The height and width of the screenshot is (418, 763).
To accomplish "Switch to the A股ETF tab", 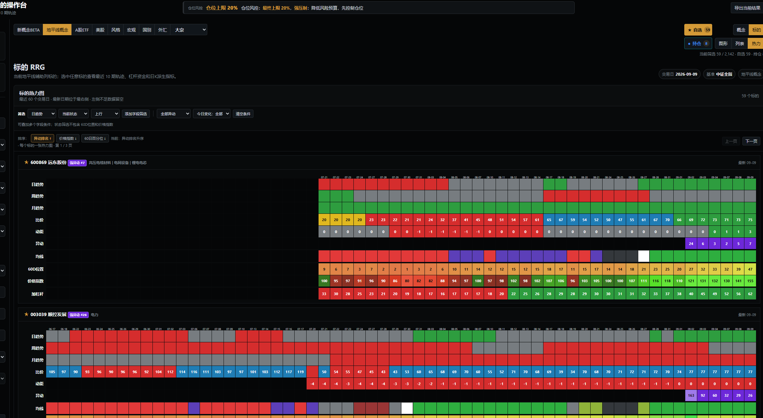I will pyautogui.click(x=82, y=30).
